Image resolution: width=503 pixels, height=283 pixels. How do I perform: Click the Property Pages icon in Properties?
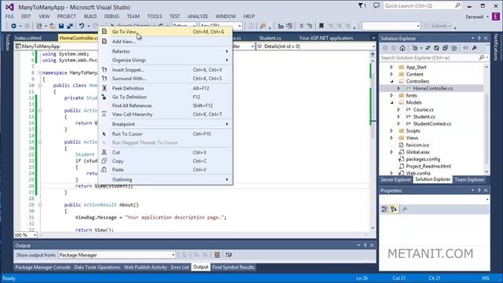[x=405, y=209]
